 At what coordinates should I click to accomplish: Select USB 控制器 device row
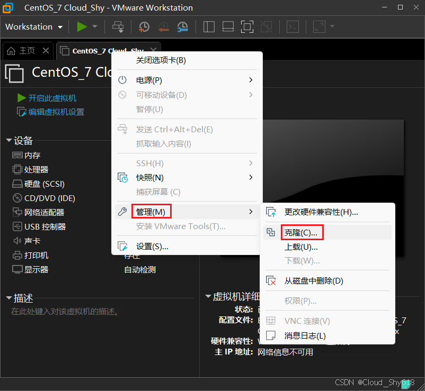pyautogui.click(x=39, y=227)
